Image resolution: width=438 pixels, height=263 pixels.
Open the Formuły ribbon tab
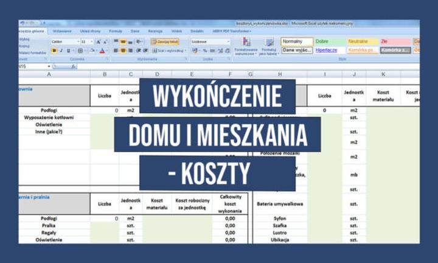point(115,30)
